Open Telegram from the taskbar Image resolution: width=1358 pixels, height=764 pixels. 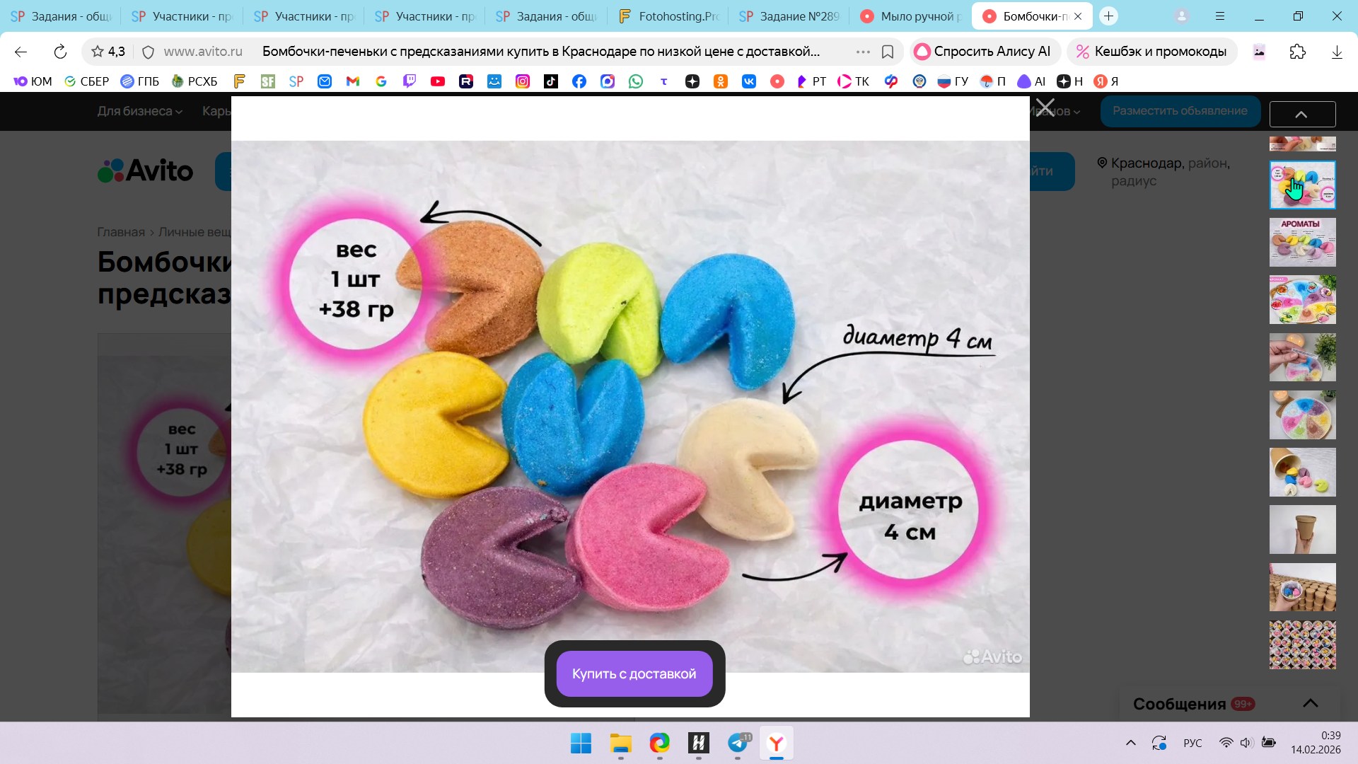[738, 743]
